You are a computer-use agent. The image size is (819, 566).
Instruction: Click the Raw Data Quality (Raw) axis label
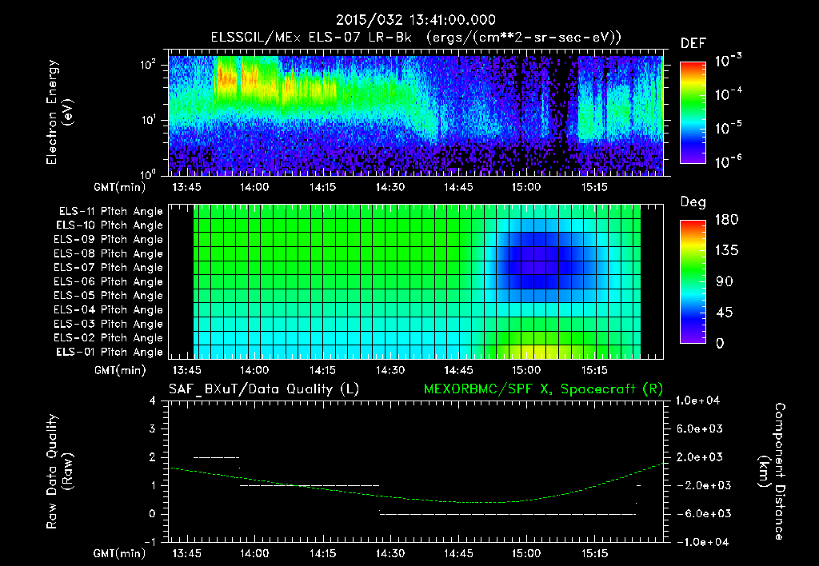pos(59,472)
